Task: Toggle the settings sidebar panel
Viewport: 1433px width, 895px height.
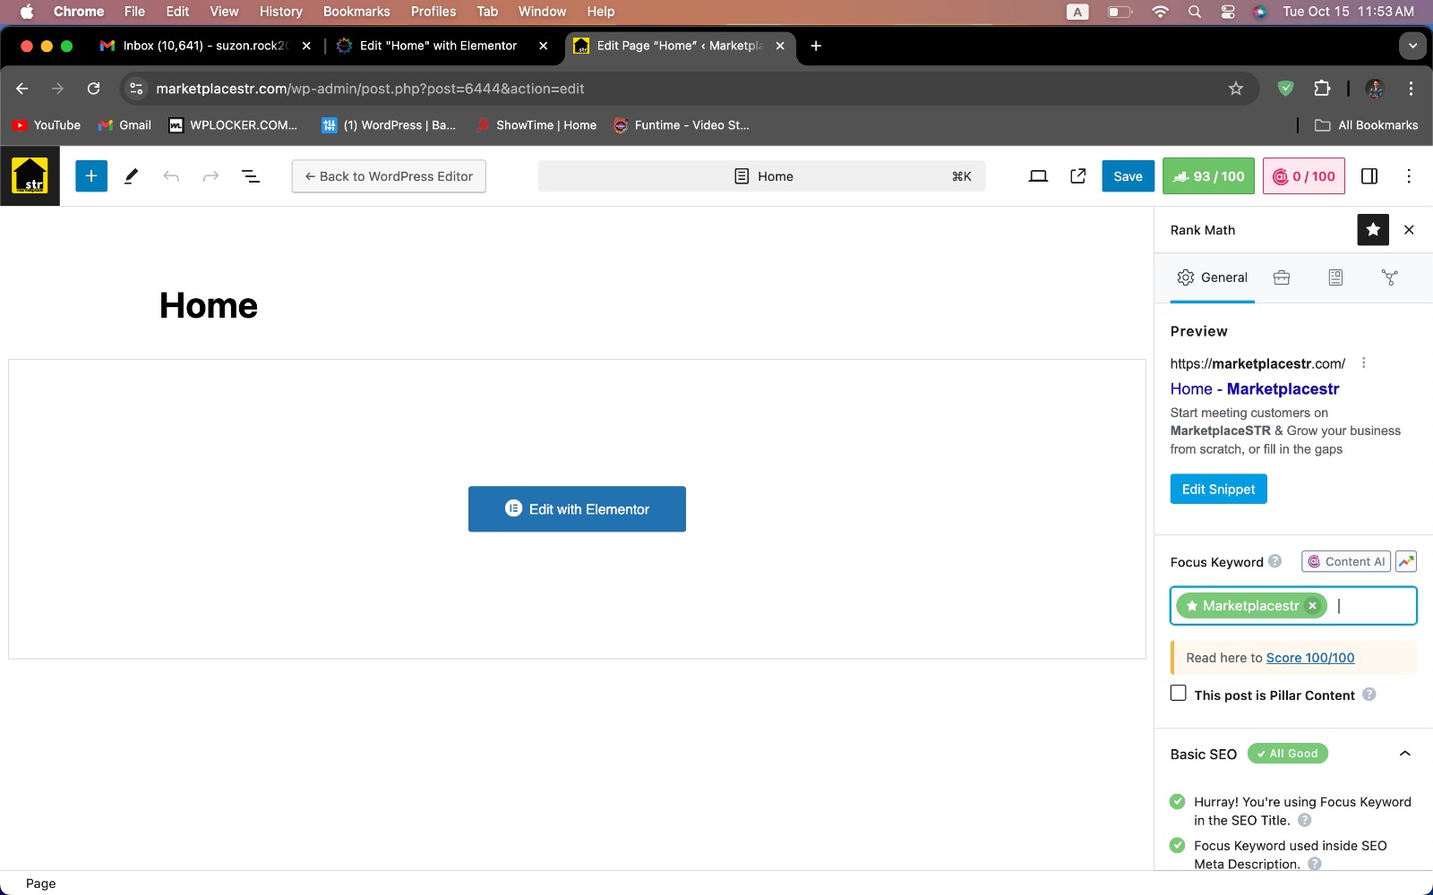Action: pos(1369,176)
